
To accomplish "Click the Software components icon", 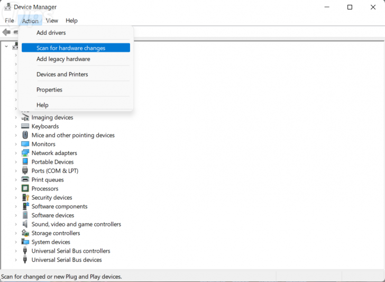I will tap(25, 206).
